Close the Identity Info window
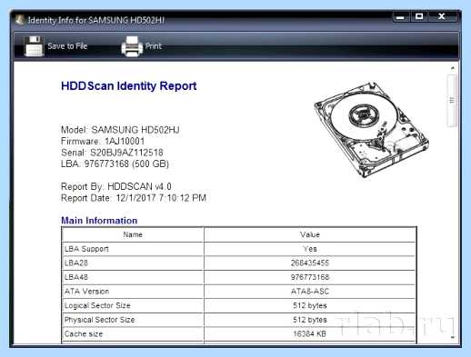471x357 pixels. [x=442, y=16]
